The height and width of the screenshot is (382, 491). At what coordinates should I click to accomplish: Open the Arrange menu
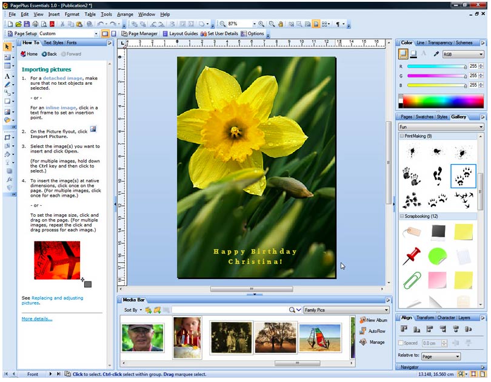pos(125,14)
